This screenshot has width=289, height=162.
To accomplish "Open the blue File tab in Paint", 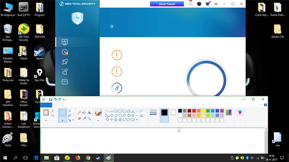I will point(46,105).
